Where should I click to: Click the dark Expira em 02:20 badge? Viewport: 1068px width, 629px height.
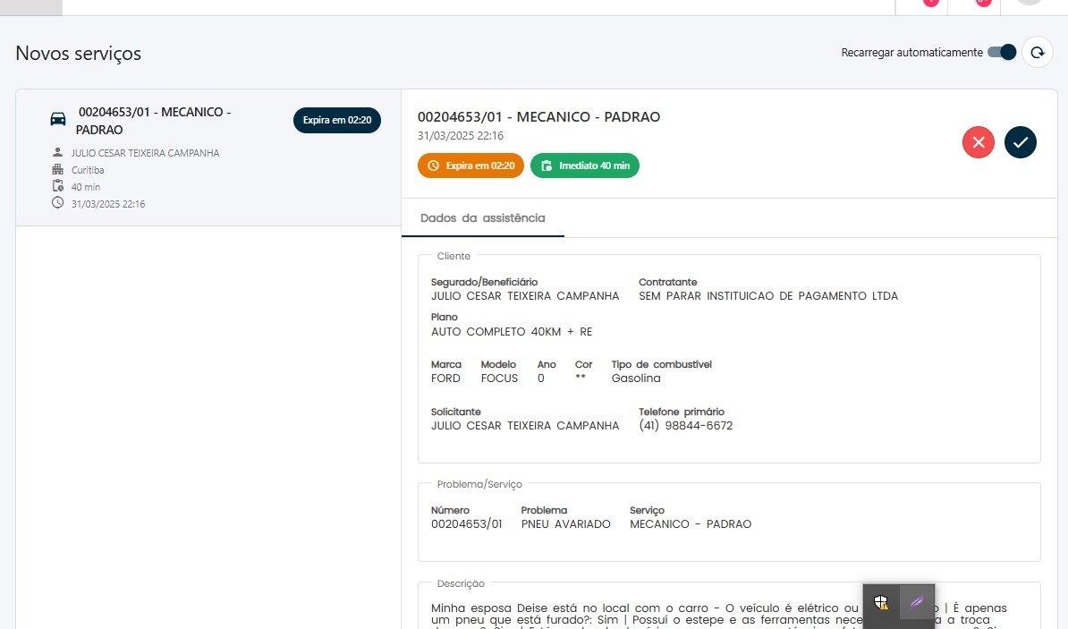(x=337, y=120)
